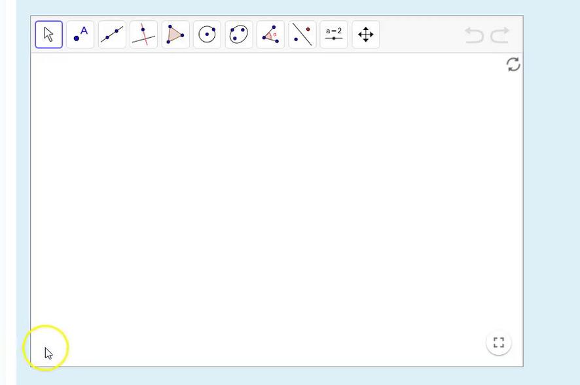The width and height of the screenshot is (580, 385).
Task: Click light blue page background right of applet
Action: tap(551, 196)
